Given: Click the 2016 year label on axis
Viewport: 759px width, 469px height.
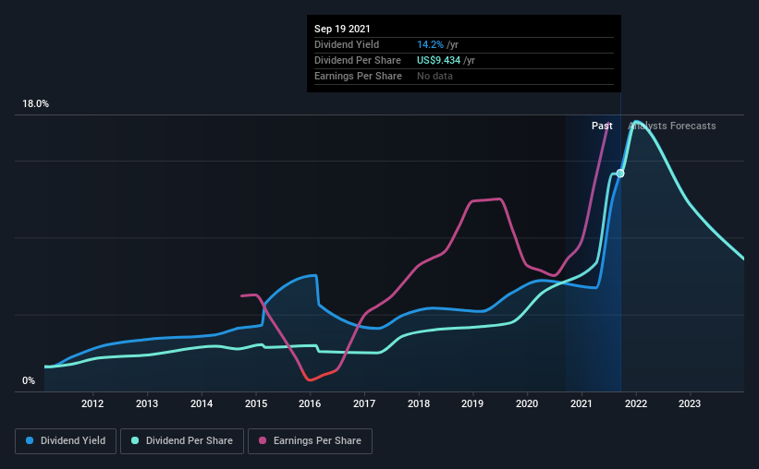Looking at the screenshot, I should (310, 403).
